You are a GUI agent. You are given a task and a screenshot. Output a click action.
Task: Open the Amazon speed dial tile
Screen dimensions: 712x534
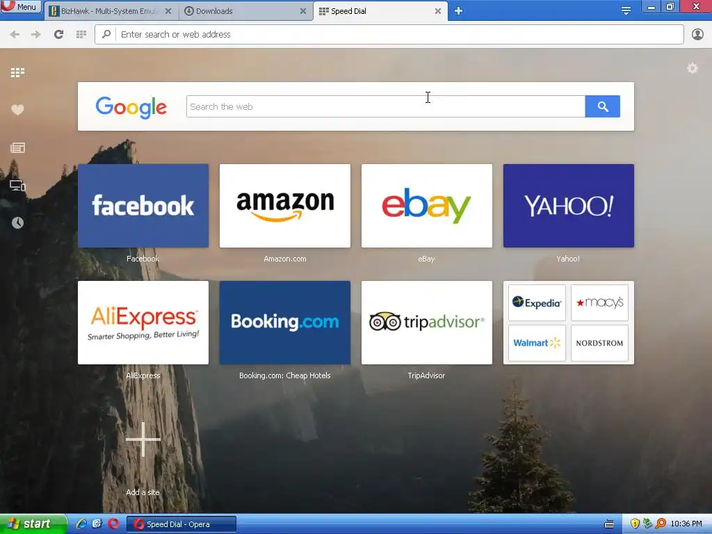285,206
